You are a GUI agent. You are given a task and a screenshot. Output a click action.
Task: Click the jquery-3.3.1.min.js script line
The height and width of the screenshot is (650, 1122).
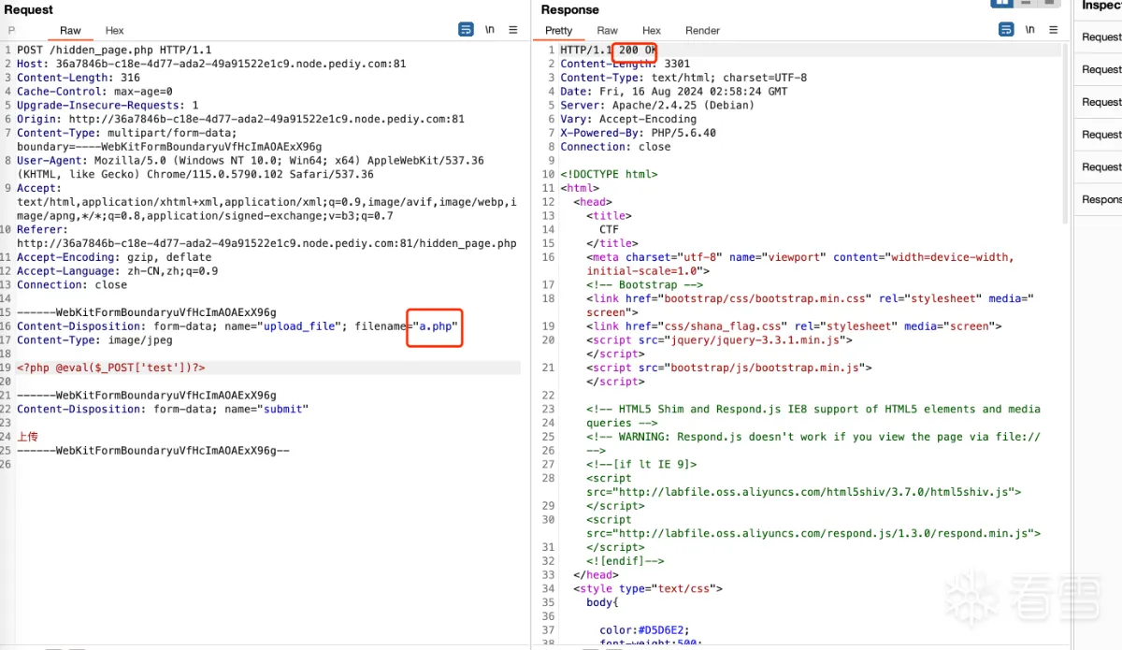click(x=720, y=340)
